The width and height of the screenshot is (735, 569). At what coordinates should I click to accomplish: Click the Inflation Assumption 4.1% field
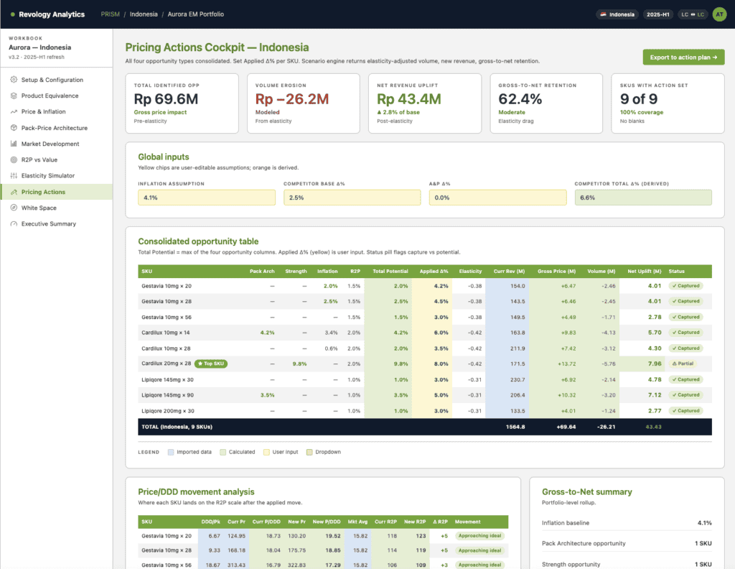coord(207,198)
